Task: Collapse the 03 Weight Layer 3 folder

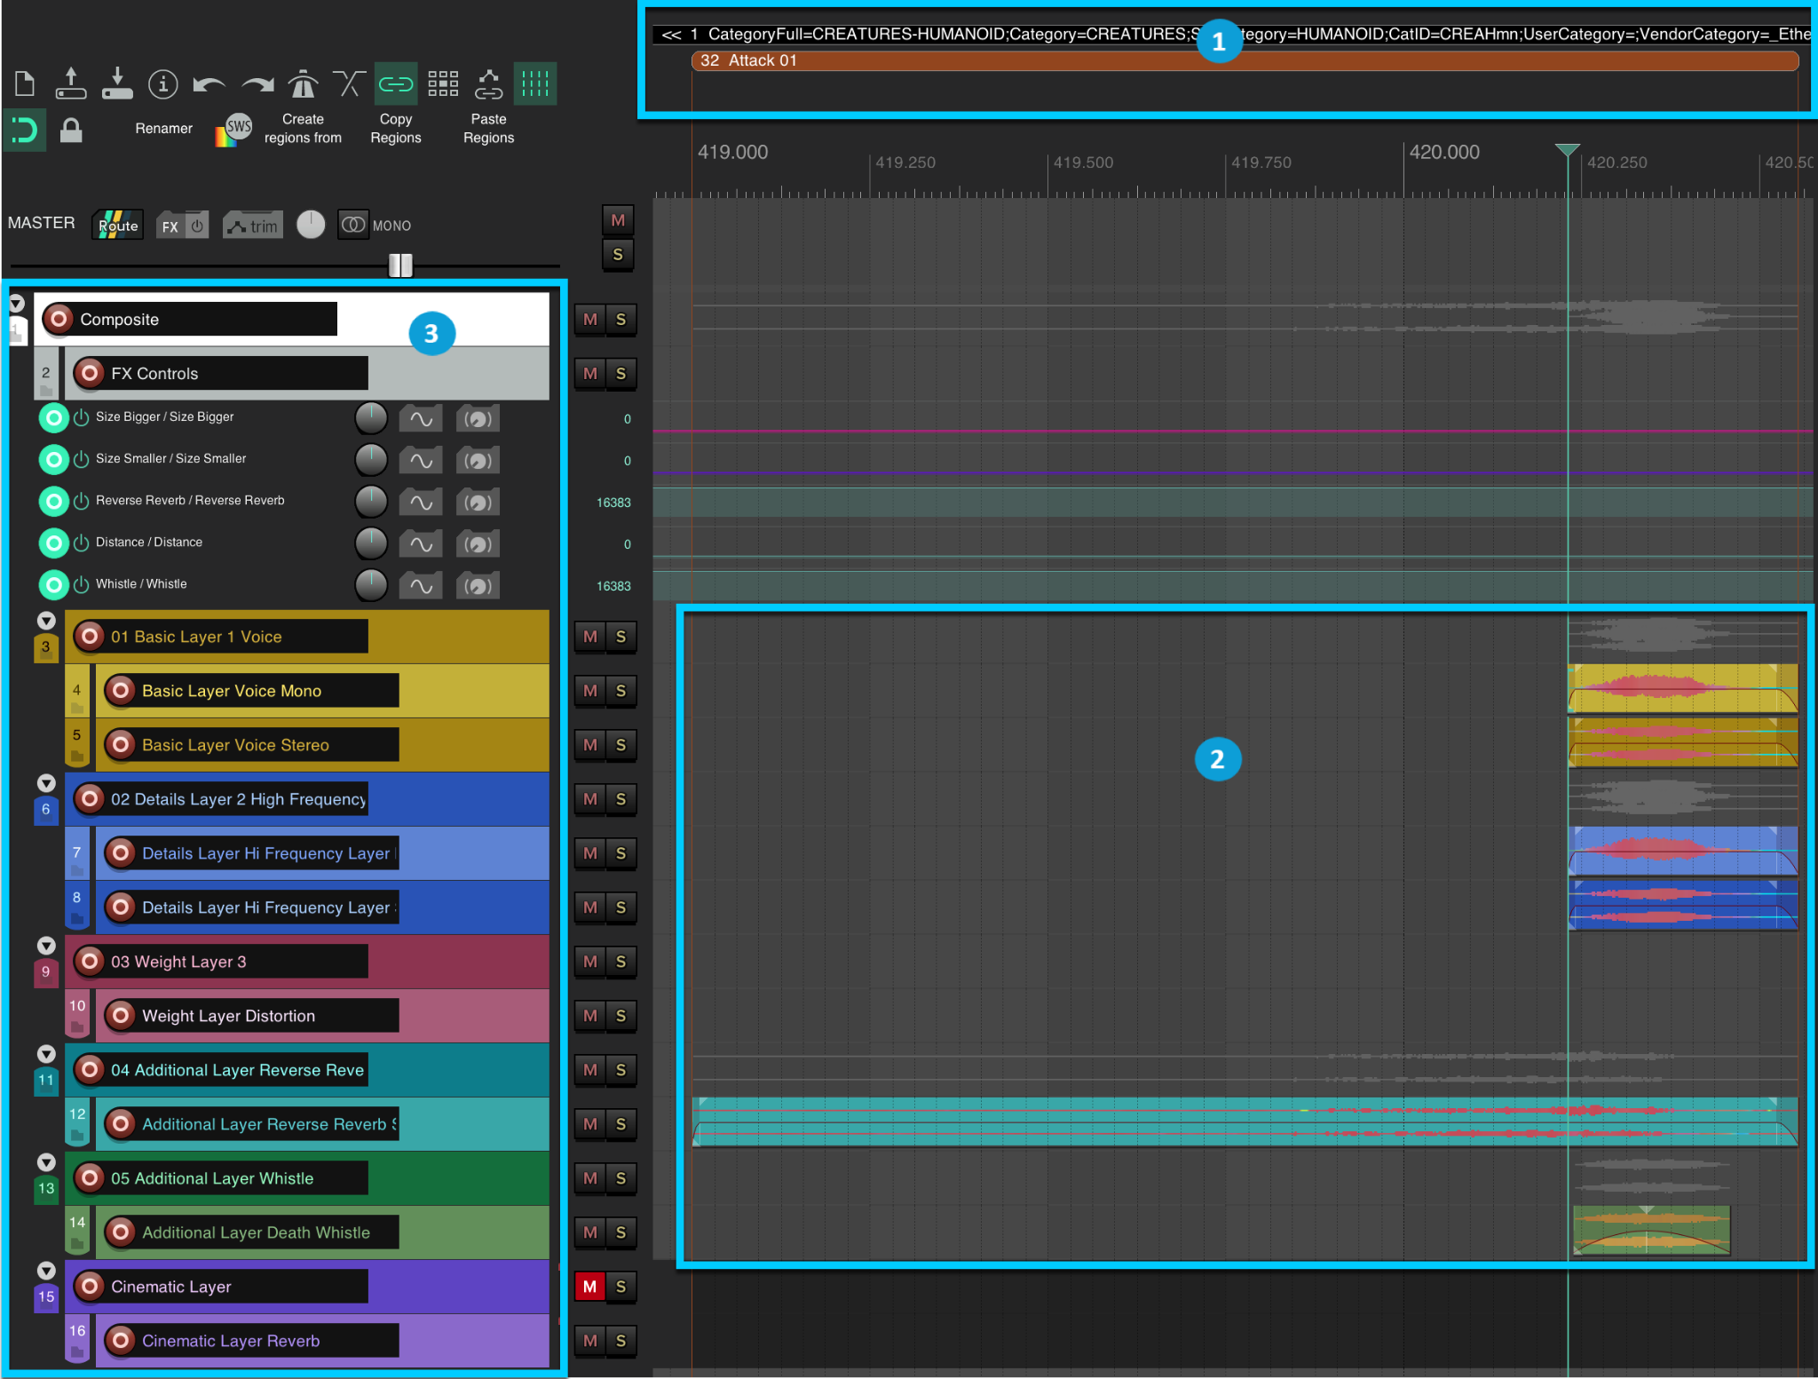Action: (46, 946)
